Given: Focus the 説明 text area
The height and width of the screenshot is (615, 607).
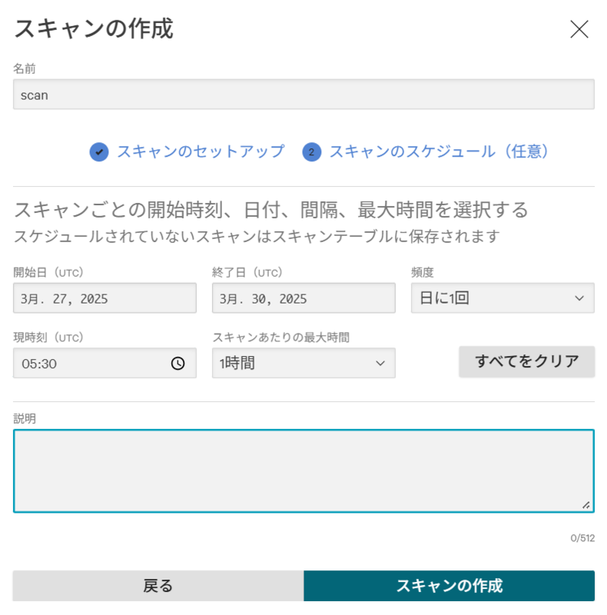Looking at the screenshot, I should [303, 470].
